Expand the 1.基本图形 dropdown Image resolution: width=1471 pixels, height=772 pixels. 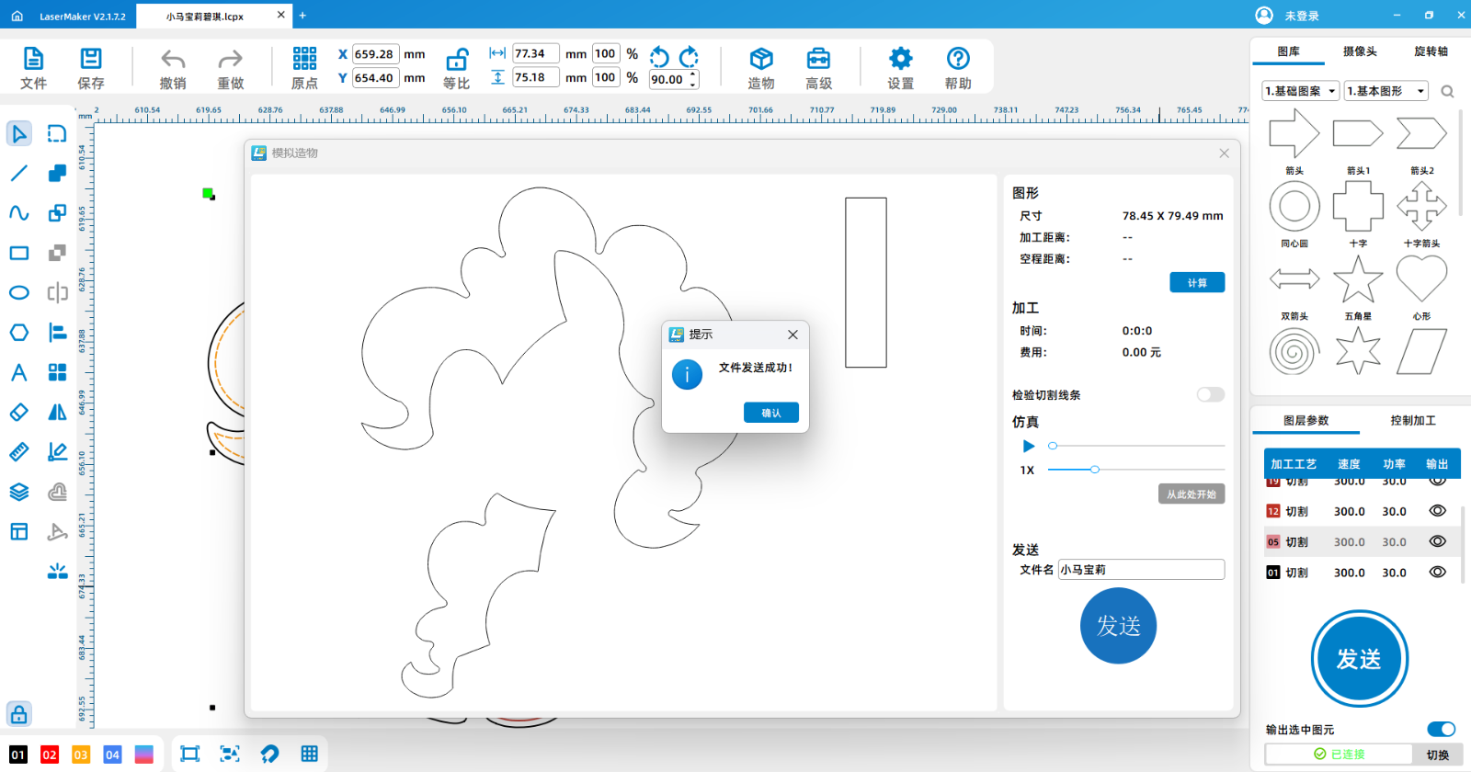[1386, 91]
